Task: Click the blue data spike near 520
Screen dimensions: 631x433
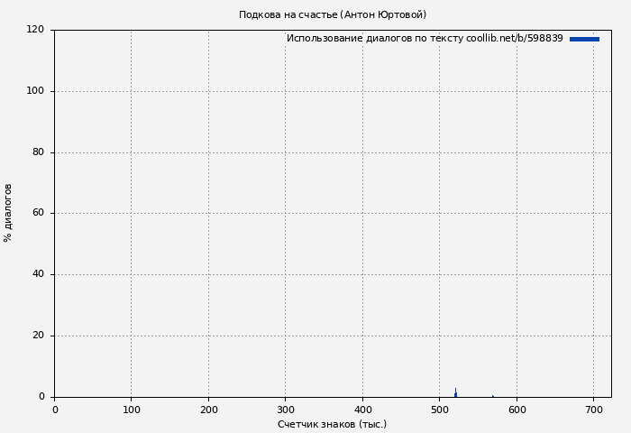Action: pyautogui.click(x=455, y=393)
